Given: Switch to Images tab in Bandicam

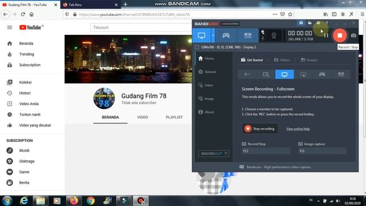Looking at the screenshot, I should tap(309, 60).
